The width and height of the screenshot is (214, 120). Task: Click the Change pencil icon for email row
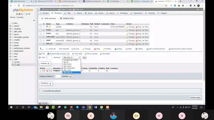127,41
